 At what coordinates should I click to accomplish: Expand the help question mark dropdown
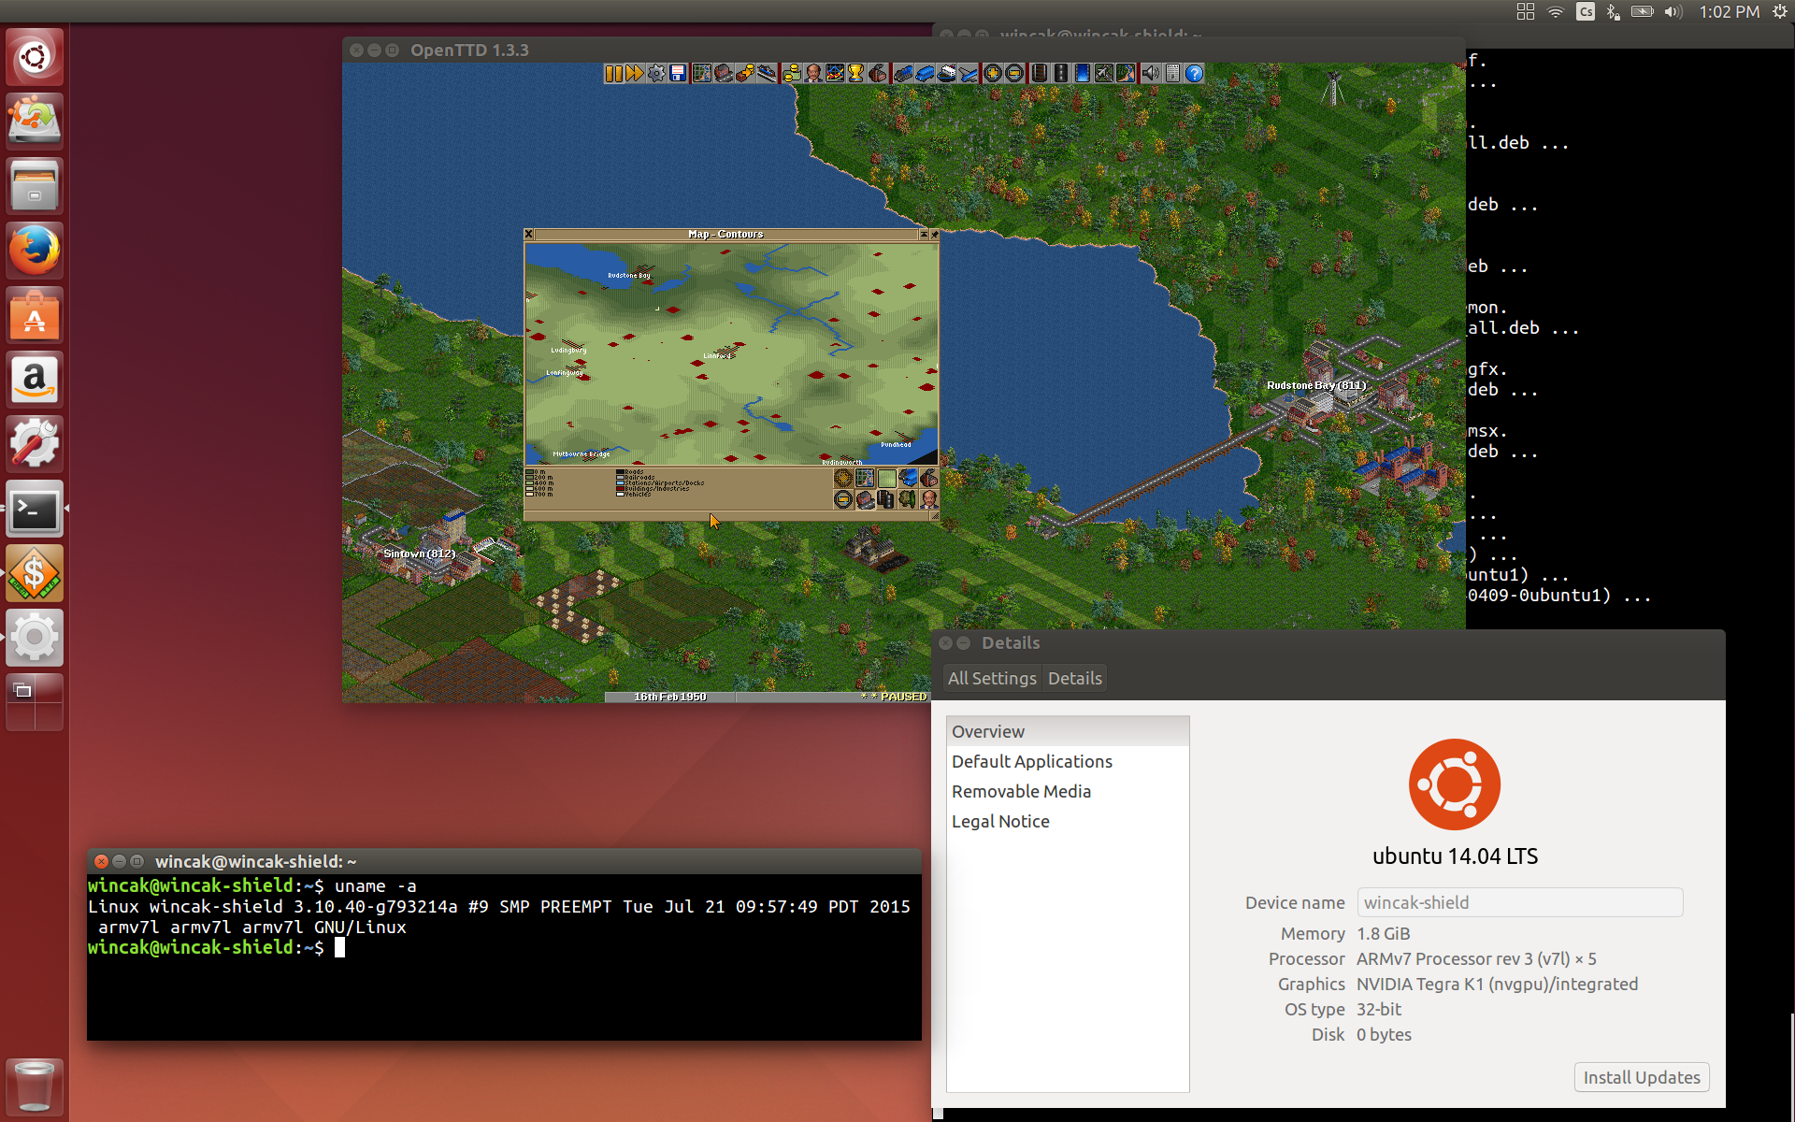click(1194, 73)
